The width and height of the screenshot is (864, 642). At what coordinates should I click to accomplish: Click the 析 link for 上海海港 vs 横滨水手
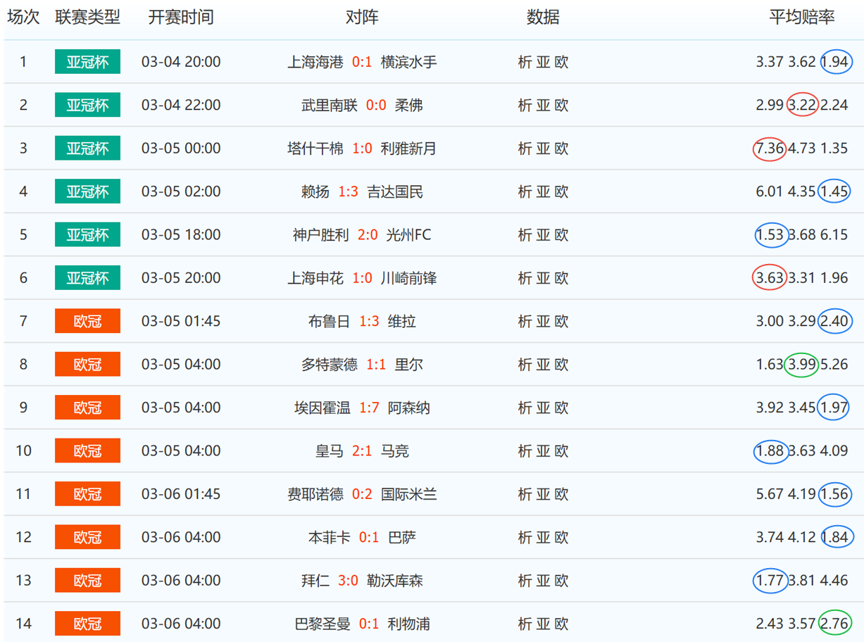[x=525, y=62]
